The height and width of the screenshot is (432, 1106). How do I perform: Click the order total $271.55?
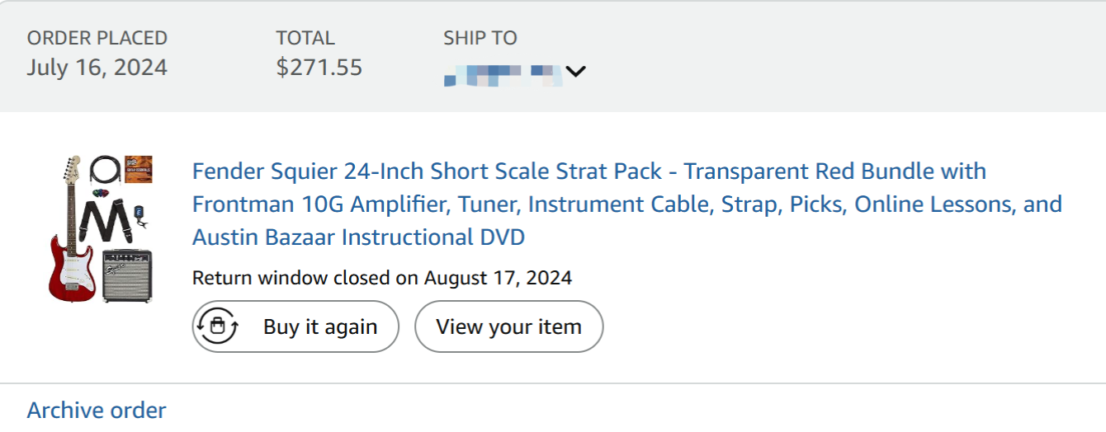click(x=319, y=67)
